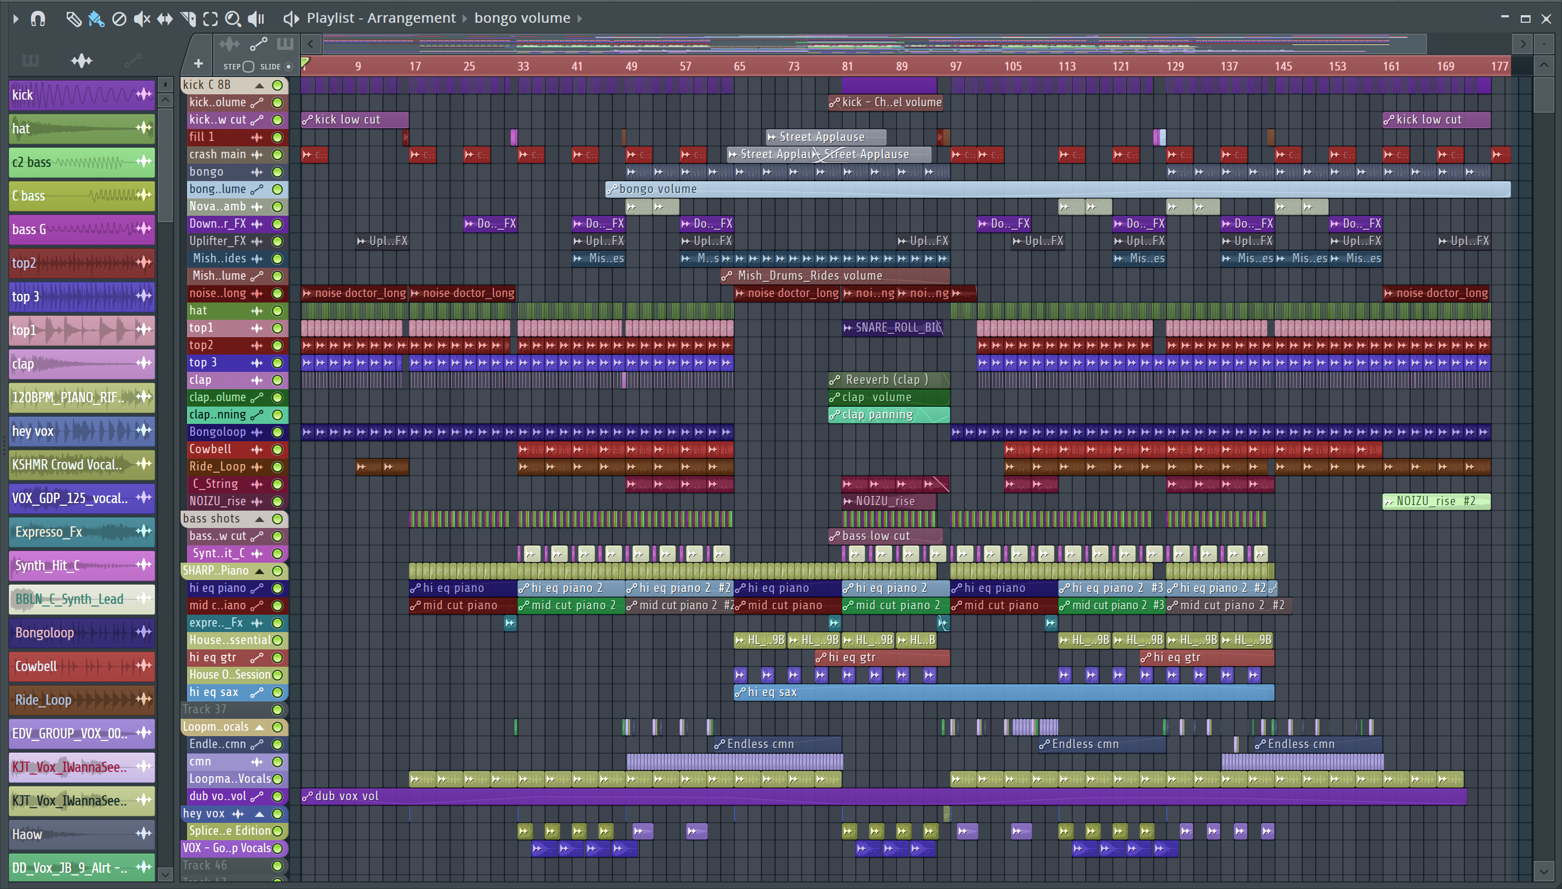
Task: Toggle the magnet snap tool
Action: coord(38,18)
